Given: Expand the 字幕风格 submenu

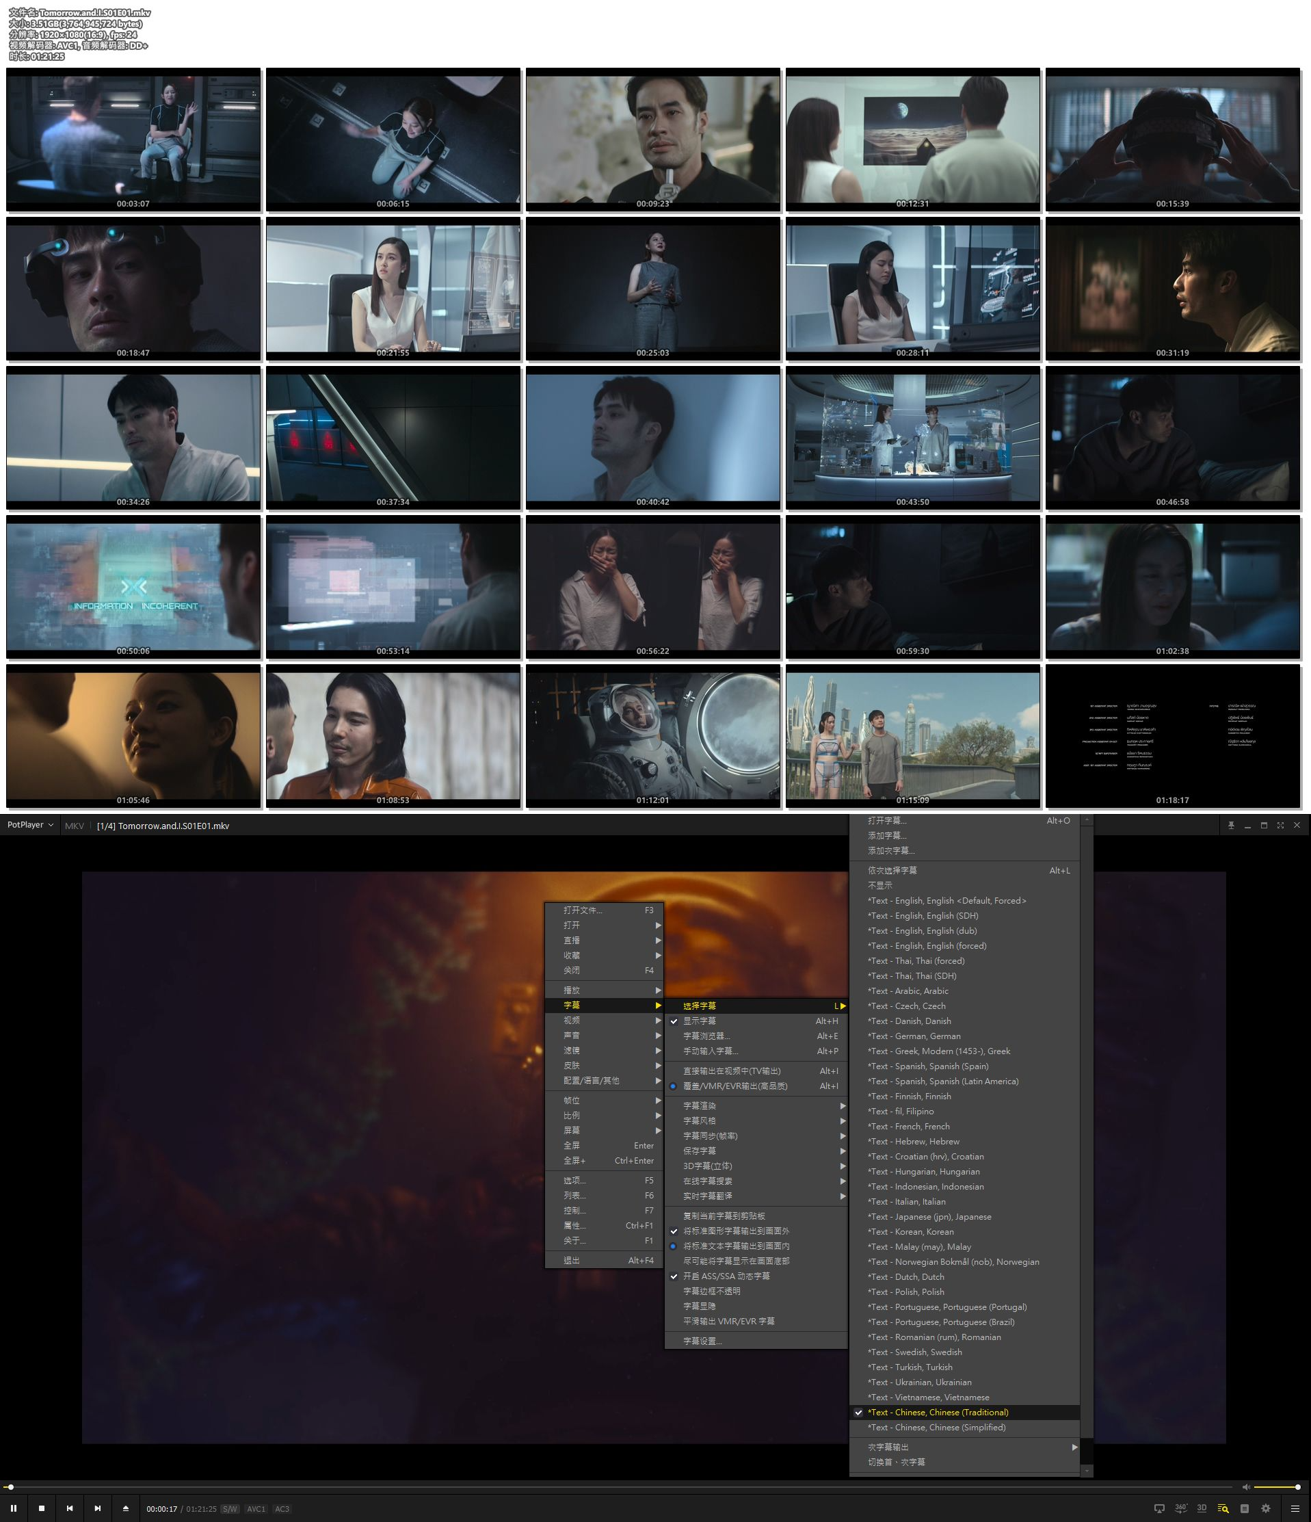Looking at the screenshot, I should click(x=756, y=1121).
